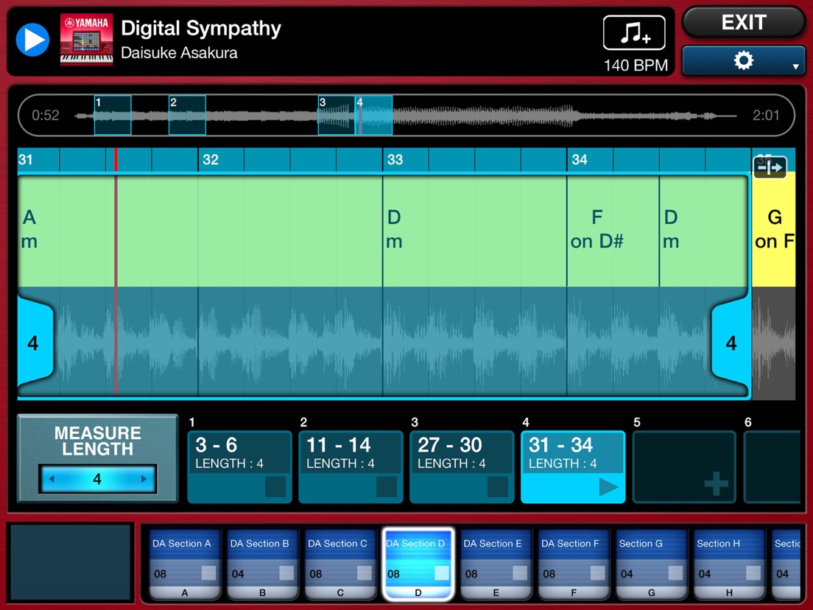Increase measure length with the right arrow
Image resolution: width=813 pixels, height=610 pixels.
tap(144, 479)
